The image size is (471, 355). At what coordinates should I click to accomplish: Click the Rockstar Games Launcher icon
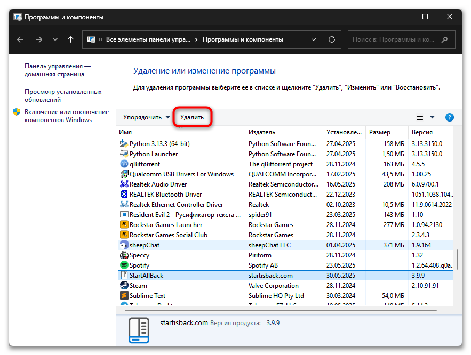click(123, 224)
